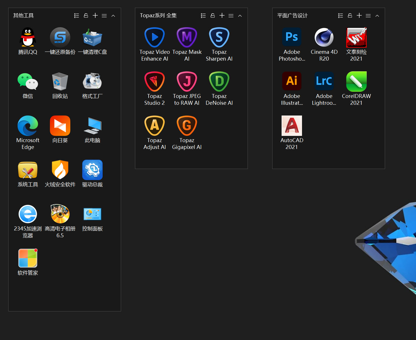Launch 一键还原备份 icon
Image resolution: width=416 pixels, height=340 pixels.
(x=60, y=37)
